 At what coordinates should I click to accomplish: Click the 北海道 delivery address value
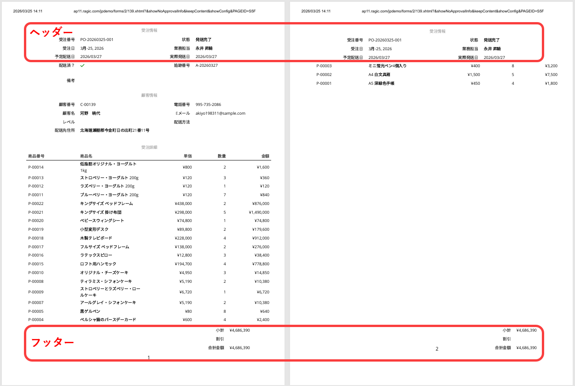click(x=115, y=130)
